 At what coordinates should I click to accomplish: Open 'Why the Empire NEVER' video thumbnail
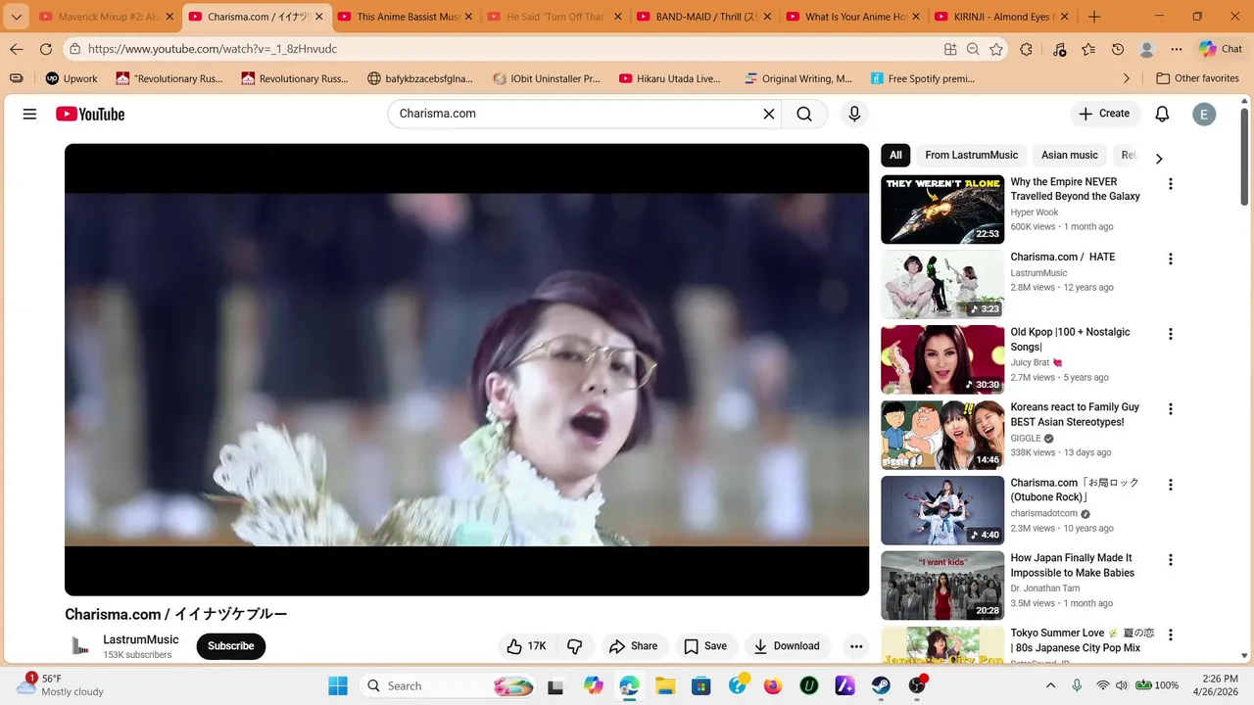click(942, 209)
